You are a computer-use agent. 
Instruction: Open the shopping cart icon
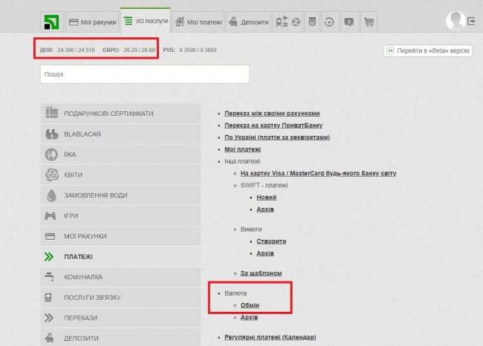[x=368, y=22]
